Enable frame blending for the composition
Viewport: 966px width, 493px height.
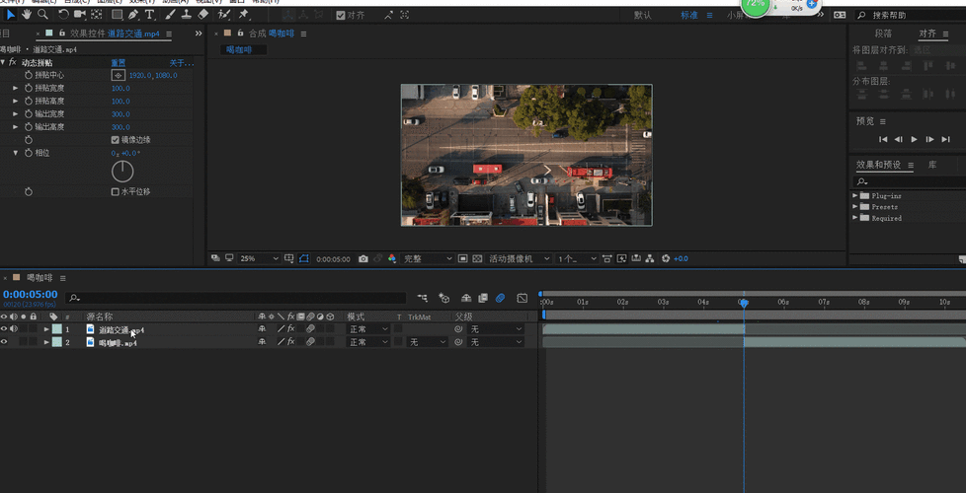pyautogui.click(x=483, y=298)
